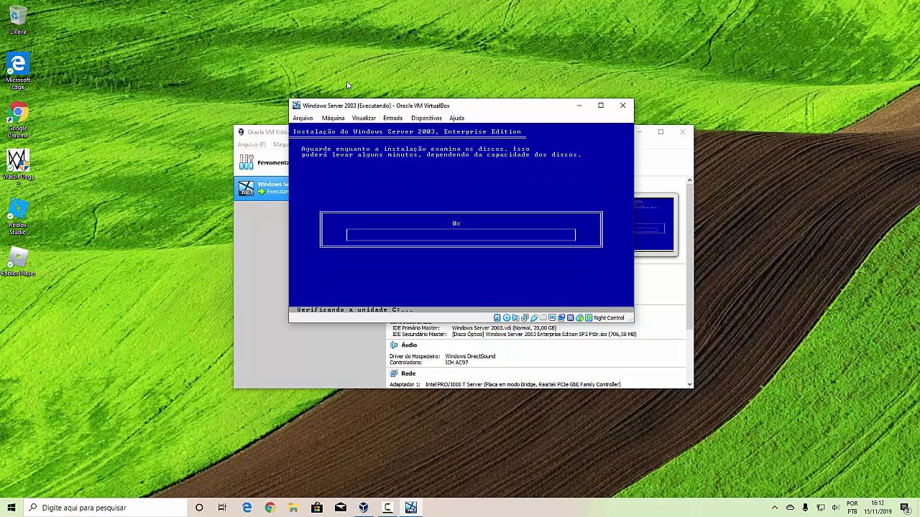
Task: Click the taskbar search box
Action: pyautogui.click(x=105, y=508)
